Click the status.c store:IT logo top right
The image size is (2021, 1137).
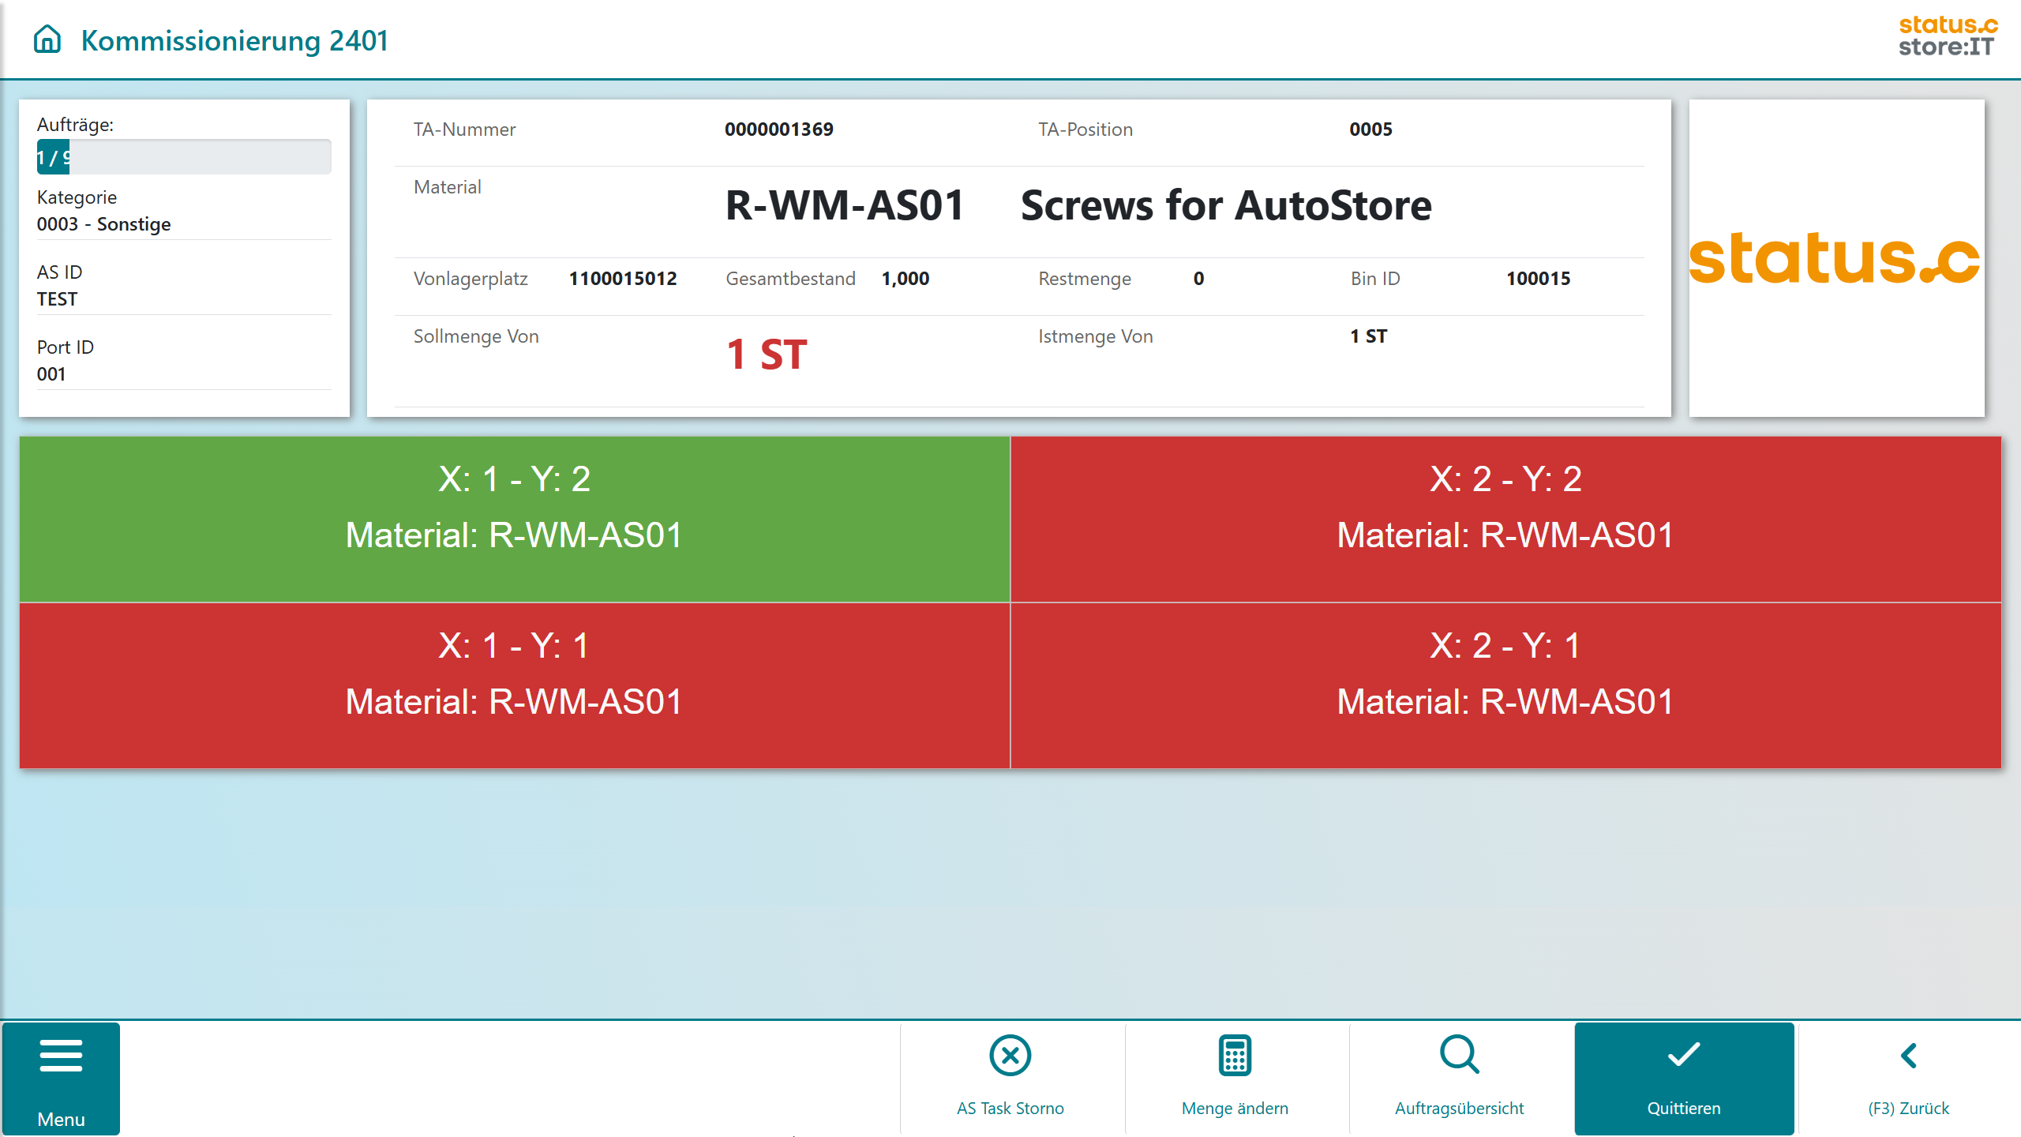tap(1947, 36)
